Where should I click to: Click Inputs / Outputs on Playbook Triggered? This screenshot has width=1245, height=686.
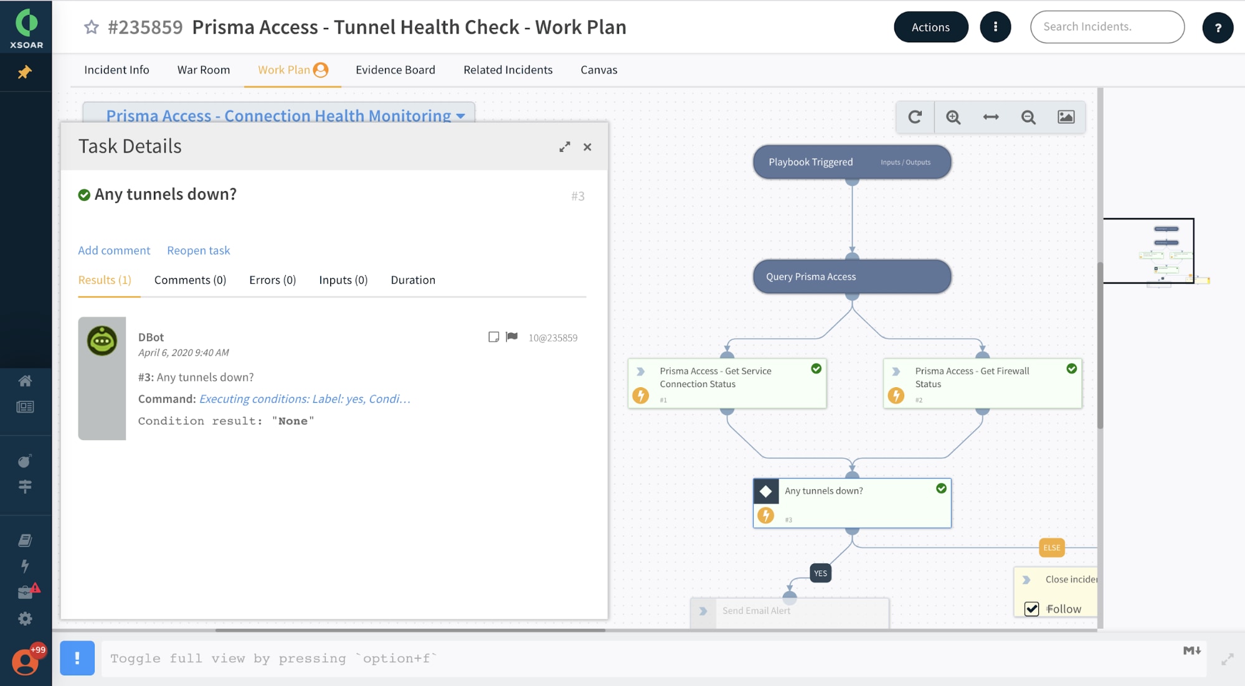tap(906, 162)
